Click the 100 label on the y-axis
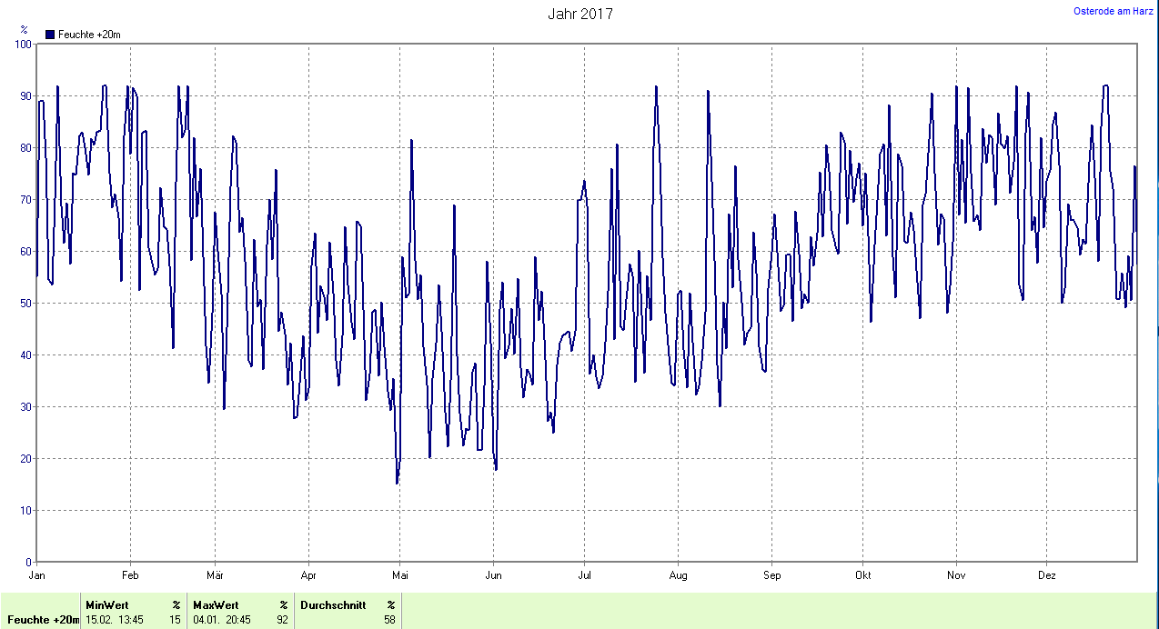The height and width of the screenshot is (629, 1159). coord(22,44)
